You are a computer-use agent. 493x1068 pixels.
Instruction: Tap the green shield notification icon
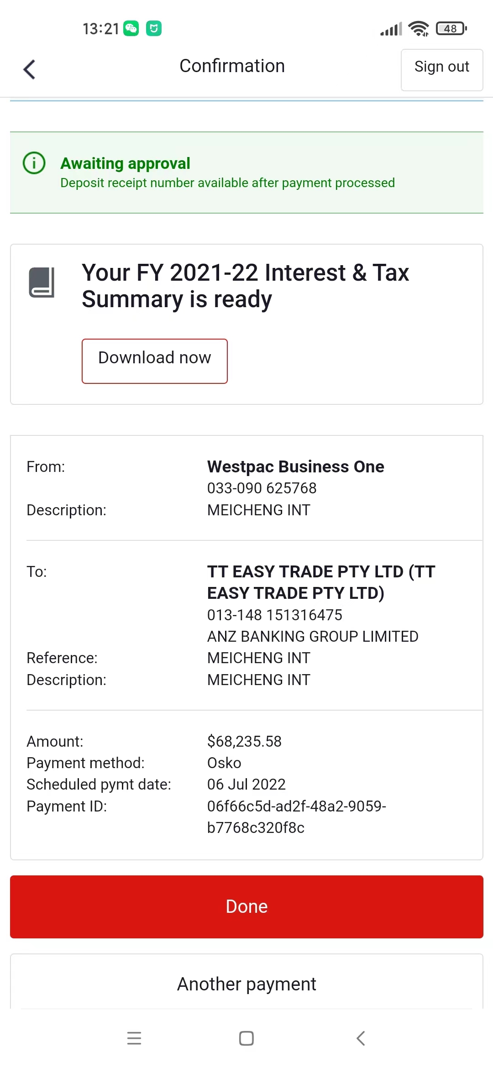click(154, 28)
